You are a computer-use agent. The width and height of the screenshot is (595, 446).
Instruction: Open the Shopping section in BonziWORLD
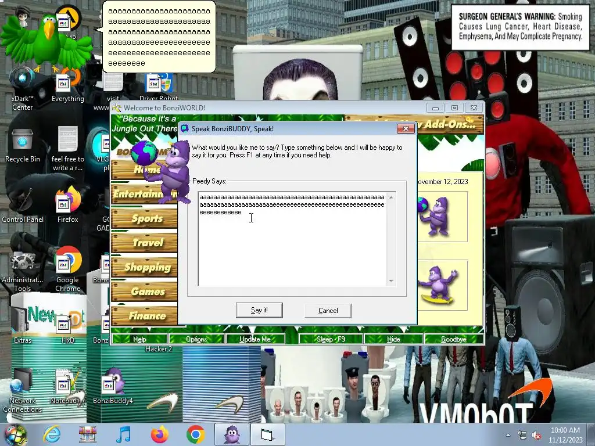pos(145,267)
